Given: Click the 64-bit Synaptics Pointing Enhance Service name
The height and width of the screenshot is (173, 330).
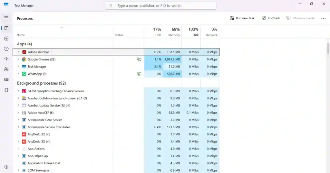Looking at the screenshot, I should click(56, 91).
